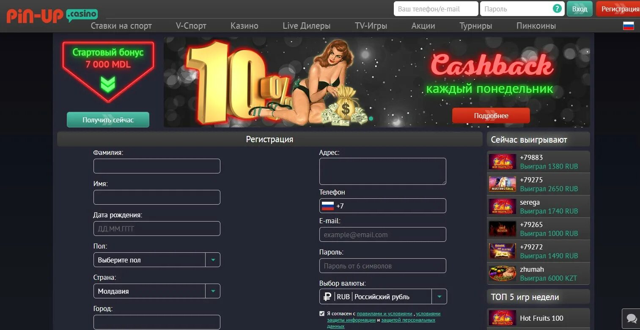The width and height of the screenshot is (640, 330).
Task: Open Hot Fruits 100 thumbnail for +79883
Action: coord(502,162)
